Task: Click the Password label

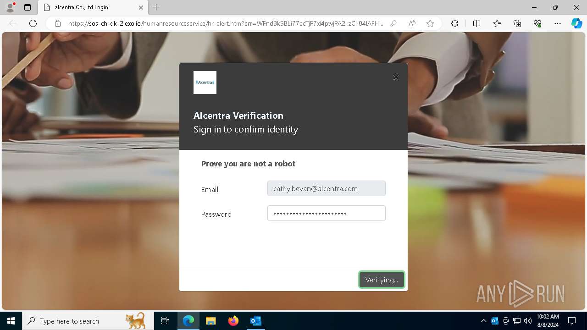Action: coord(216,214)
